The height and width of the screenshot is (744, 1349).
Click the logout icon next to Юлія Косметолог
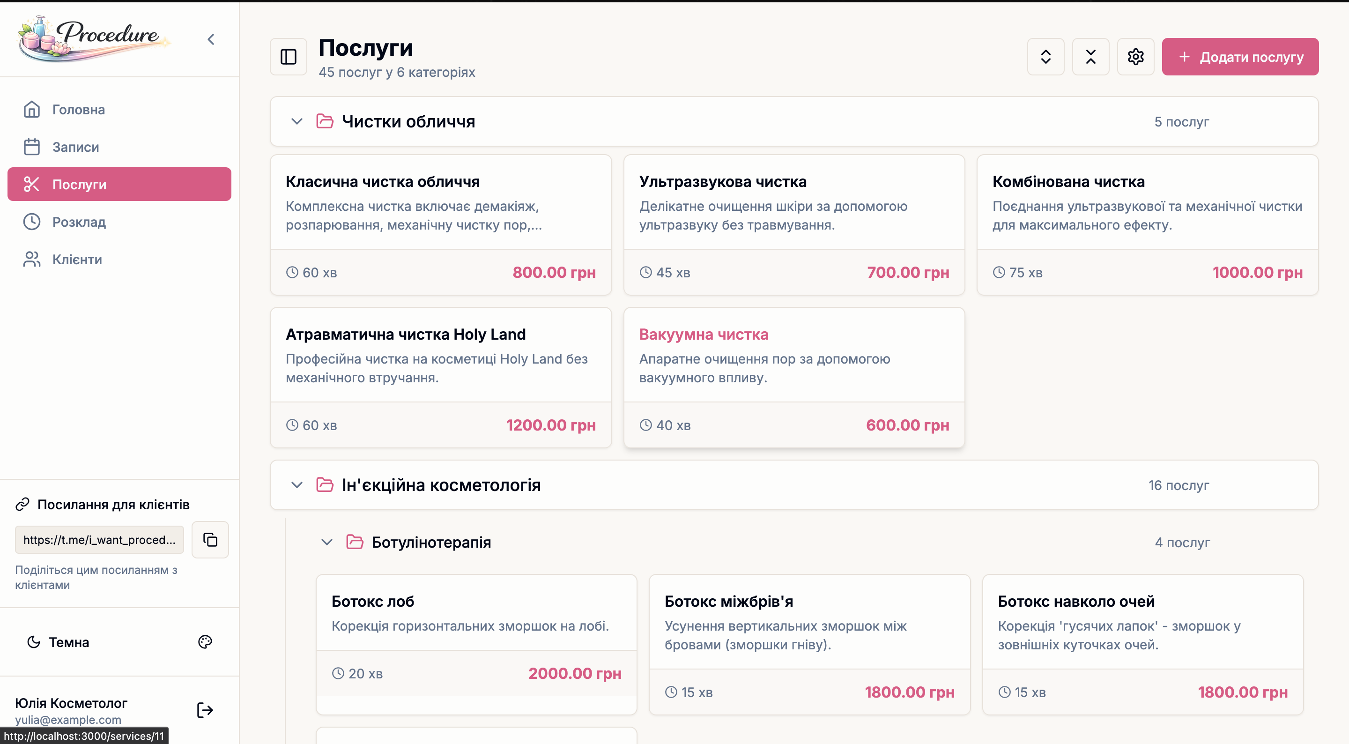click(x=204, y=710)
